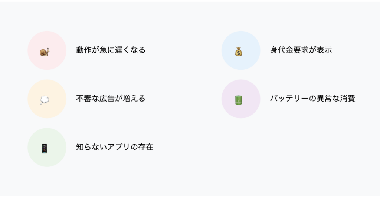This screenshot has width=380, height=202.
Task: Click the green battery emoji icon
Action: pyautogui.click(x=239, y=100)
